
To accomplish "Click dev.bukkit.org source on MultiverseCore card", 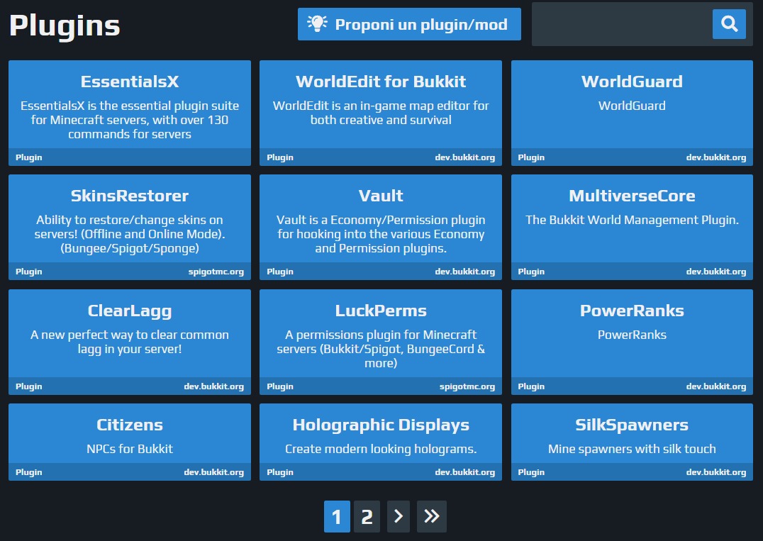I will click(716, 272).
